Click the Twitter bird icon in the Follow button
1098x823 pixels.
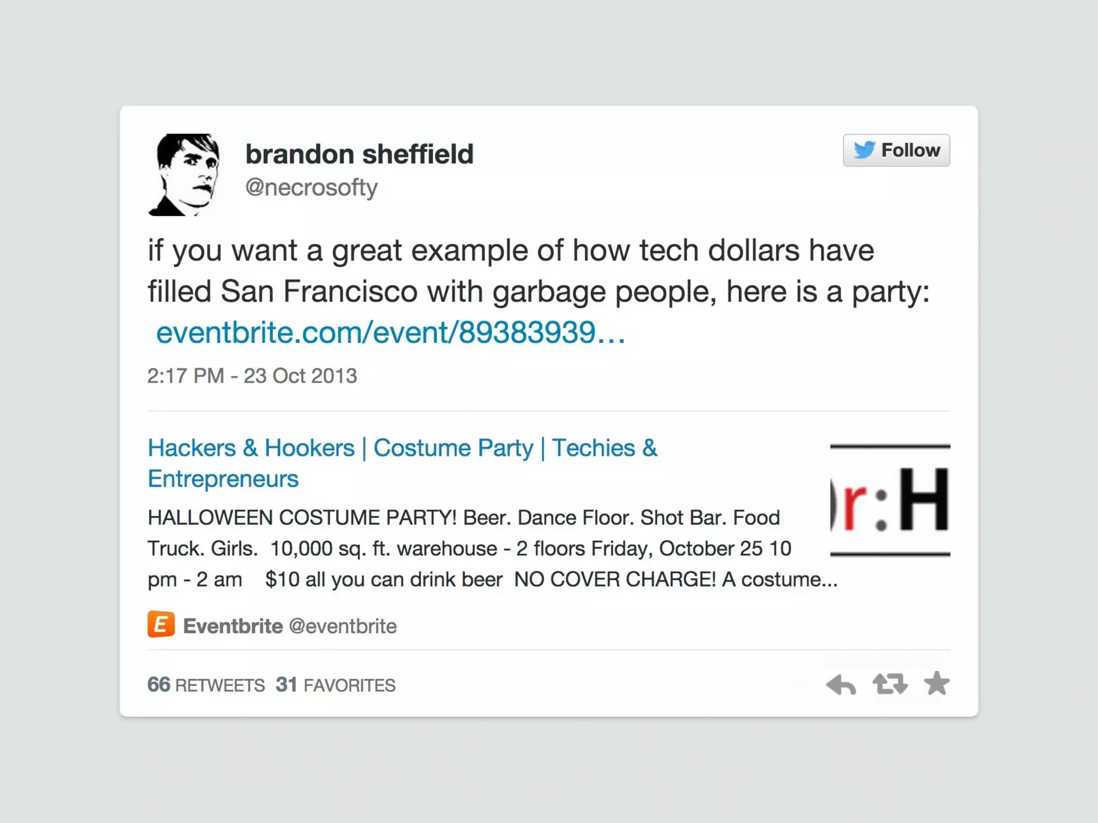click(864, 150)
